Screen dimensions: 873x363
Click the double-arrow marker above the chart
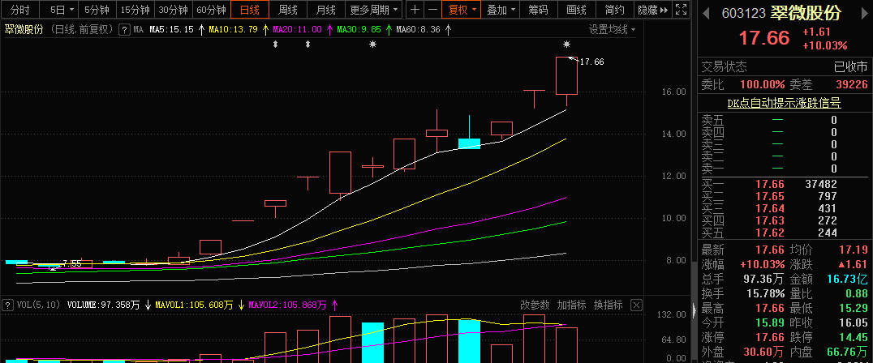(275, 45)
